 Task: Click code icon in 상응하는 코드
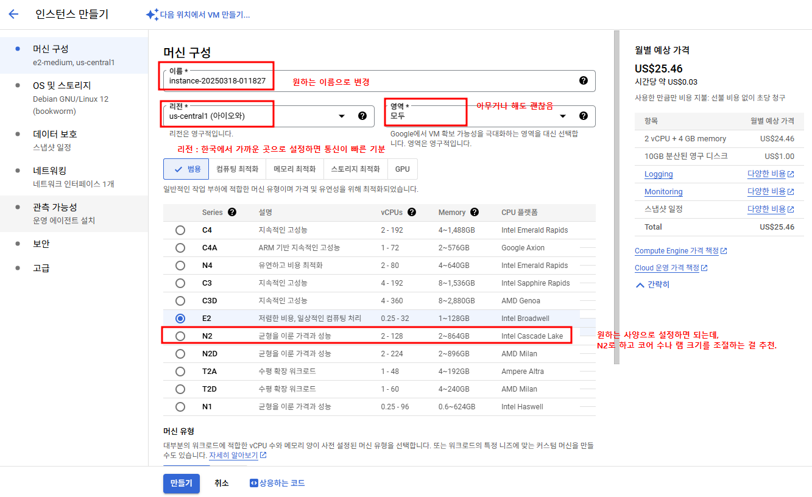click(254, 483)
